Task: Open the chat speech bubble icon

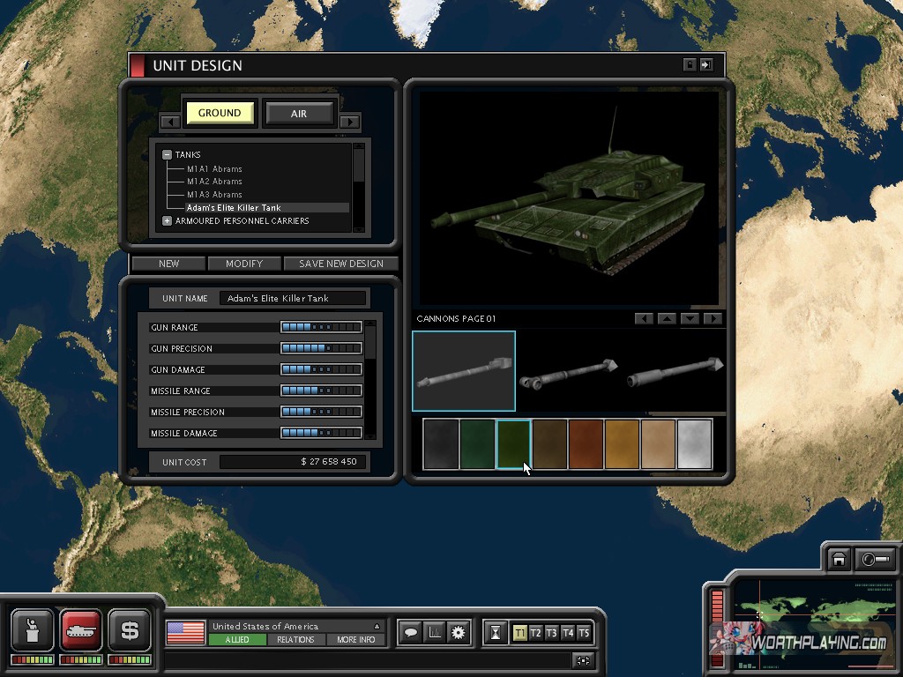Action: [410, 632]
